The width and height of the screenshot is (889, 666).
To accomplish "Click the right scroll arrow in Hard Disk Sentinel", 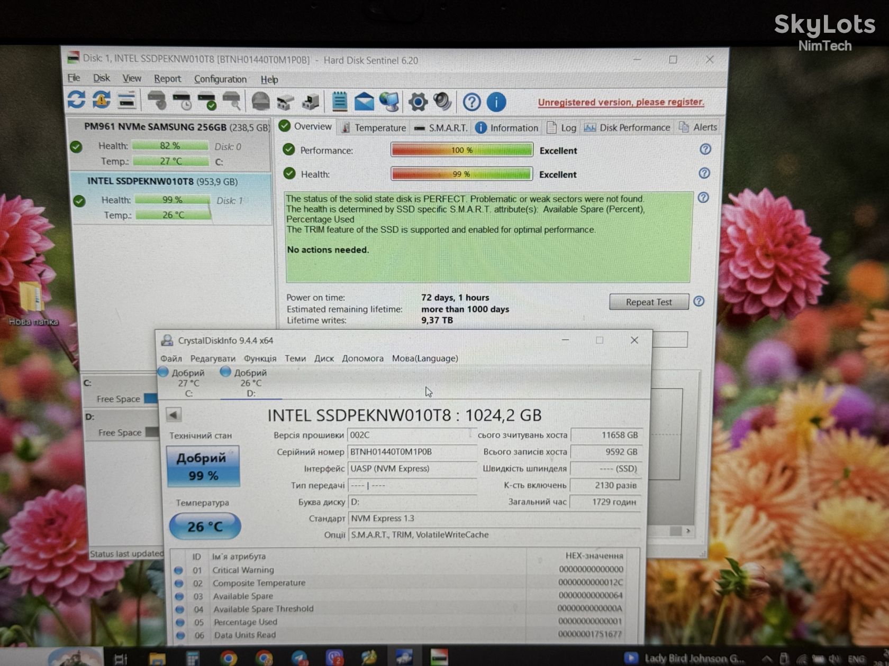I will click(x=687, y=531).
